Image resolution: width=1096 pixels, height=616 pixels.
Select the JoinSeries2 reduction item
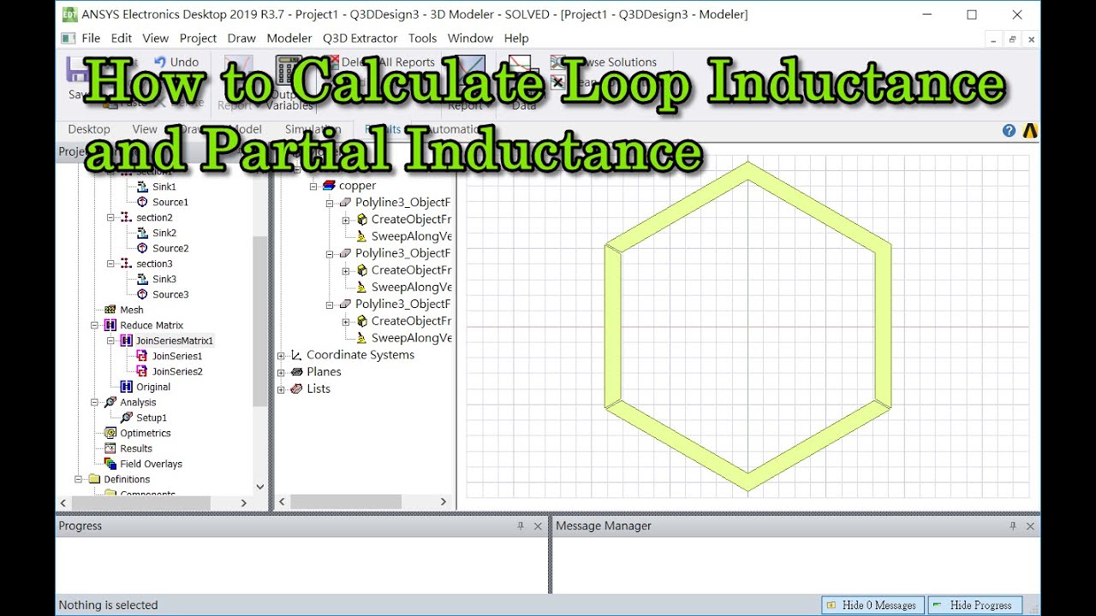point(176,371)
